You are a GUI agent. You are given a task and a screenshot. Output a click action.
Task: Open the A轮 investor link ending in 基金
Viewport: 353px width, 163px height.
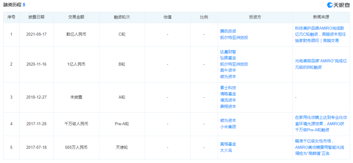[228, 94]
